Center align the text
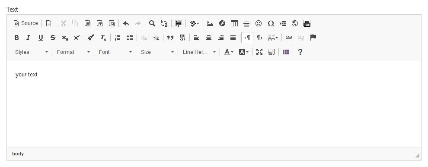The height and width of the screenshot is (167, 428). (208, 38)
